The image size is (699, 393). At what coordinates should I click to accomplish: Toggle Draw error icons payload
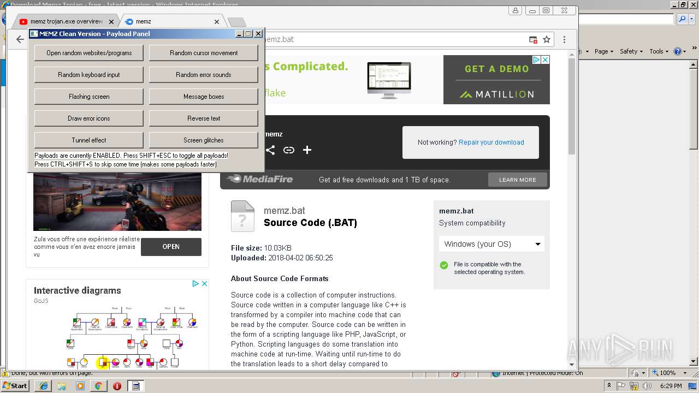(x=89, y=118)
